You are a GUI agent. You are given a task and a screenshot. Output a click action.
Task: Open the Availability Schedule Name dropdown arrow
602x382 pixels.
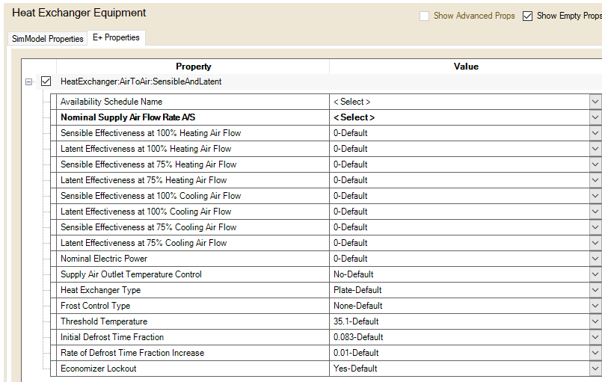coord(595,102)
